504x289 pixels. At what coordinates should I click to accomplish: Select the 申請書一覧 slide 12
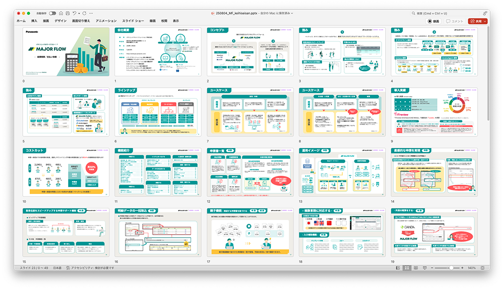(250, 172)
